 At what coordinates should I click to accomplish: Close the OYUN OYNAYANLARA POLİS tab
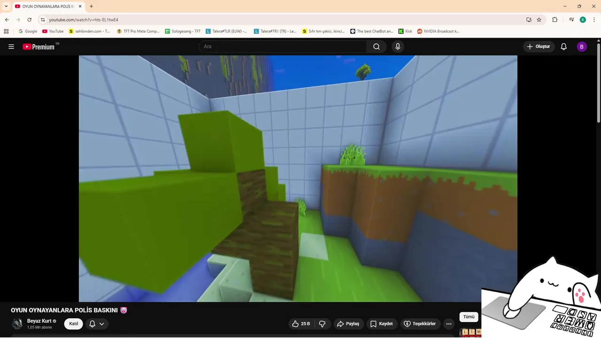[80, 6]
